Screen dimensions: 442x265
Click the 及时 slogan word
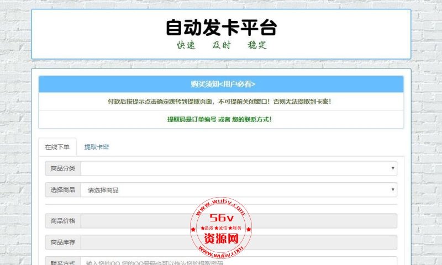(222, 45)
